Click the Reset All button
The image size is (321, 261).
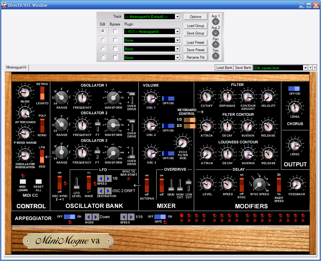(x=39, y=182)
